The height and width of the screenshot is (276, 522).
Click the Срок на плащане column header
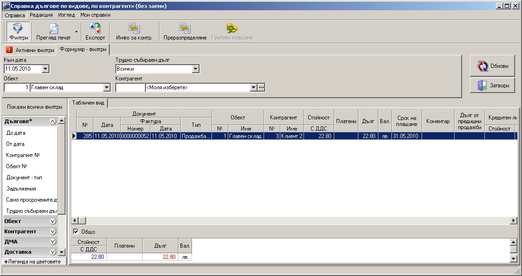point(407,121)
